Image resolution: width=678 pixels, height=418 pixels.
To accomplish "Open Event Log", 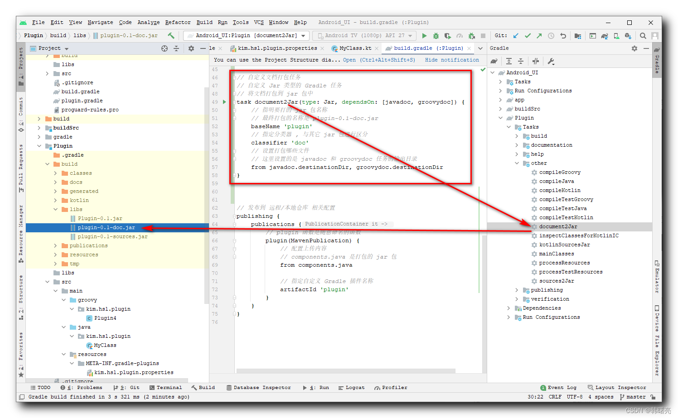I will point(558,388).
